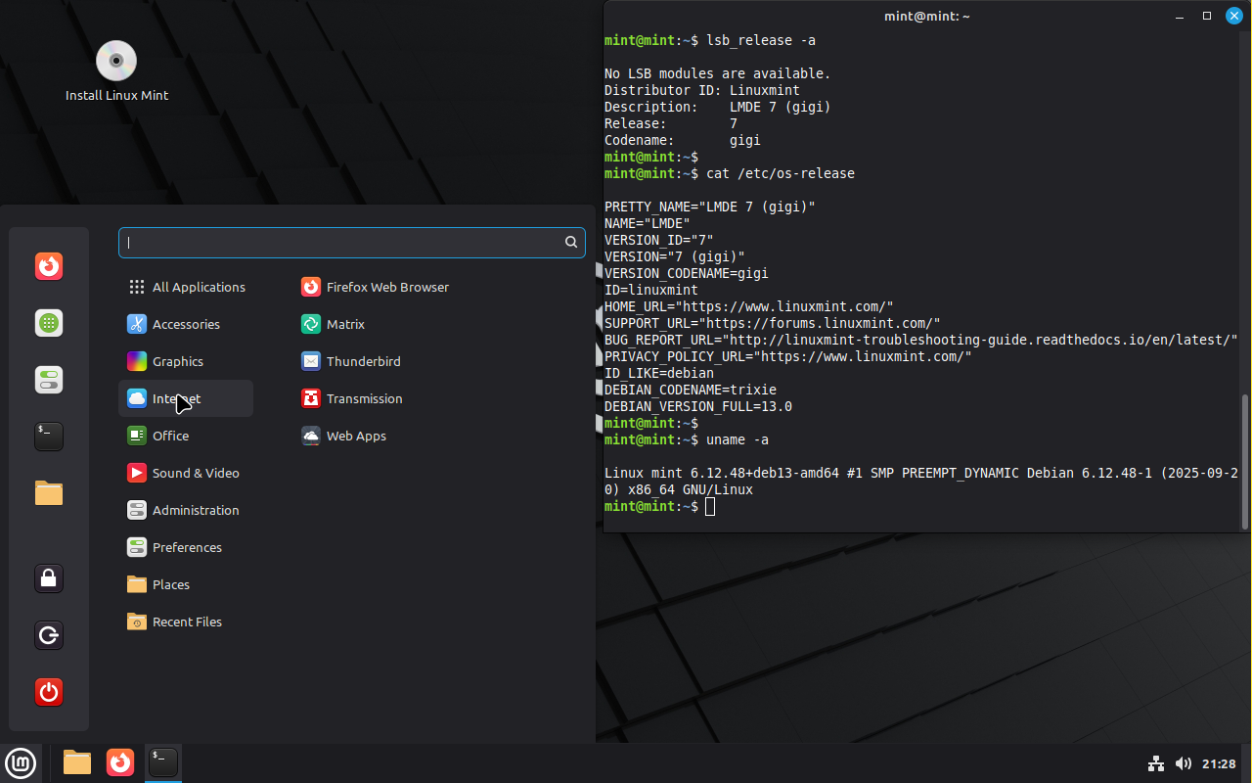Launch Matrix from the Internet apps list
Image resolution: width=1252 pixels, height=783 pixels.
344,324
